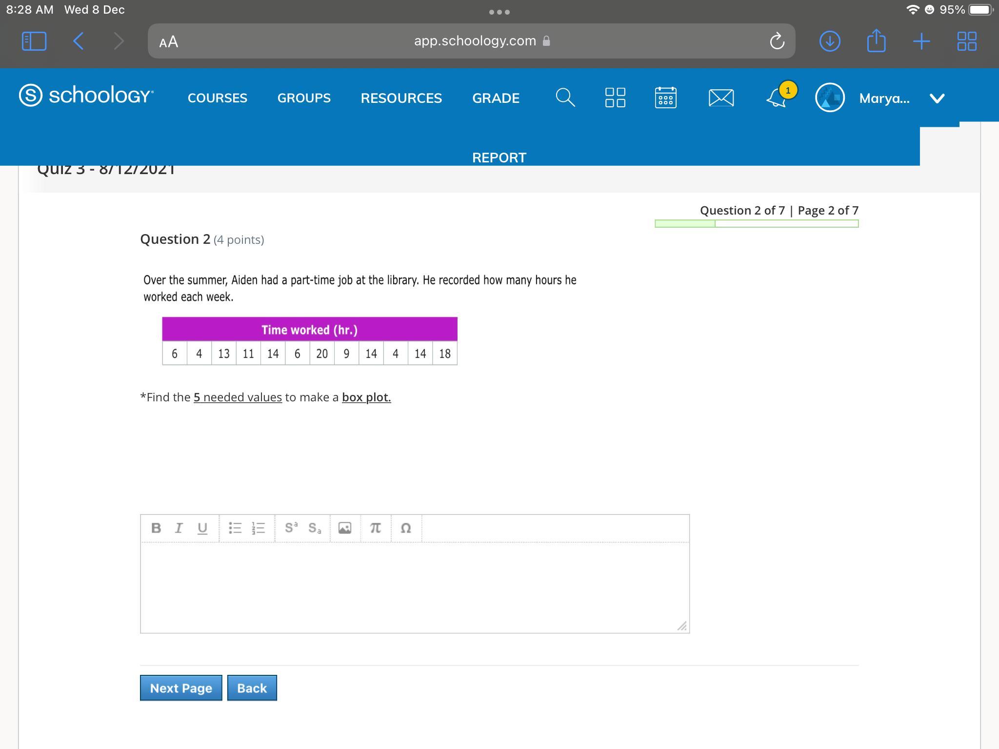The height and width of the screenshot is (749, 999).
Task: Toggle Italic formatting in editor
Action: point(179,528)
